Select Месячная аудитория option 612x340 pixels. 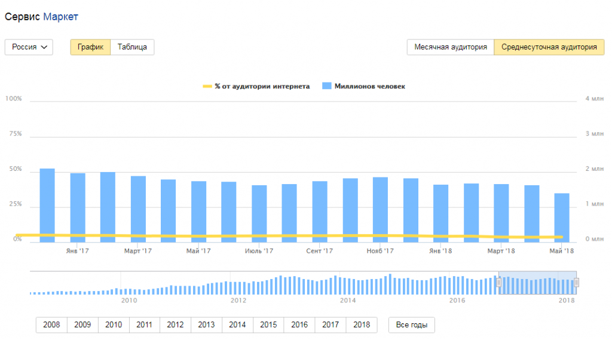(x=450, y=47)
